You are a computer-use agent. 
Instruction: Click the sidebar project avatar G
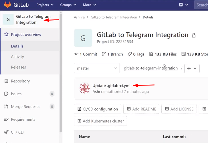tap(8, 19)
